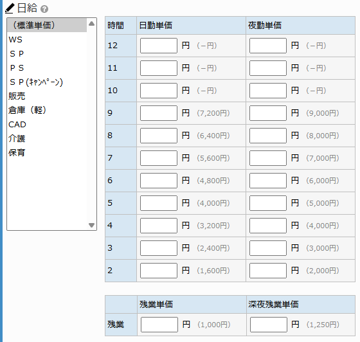Select WS in the category list
Viewport: 360px width, 342px height.
tap(47, 39)
